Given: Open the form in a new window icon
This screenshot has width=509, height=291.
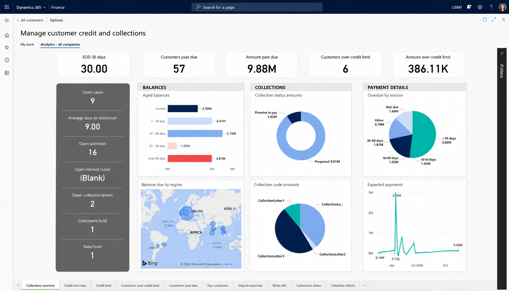Looking at the screenshot, I should 494,20.
